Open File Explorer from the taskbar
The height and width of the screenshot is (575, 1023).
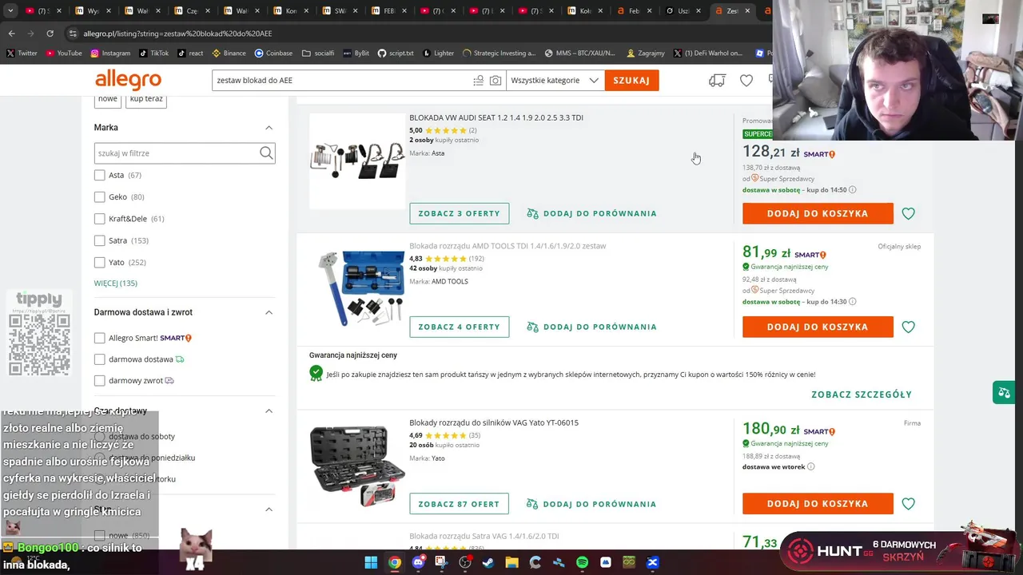tap(511, 562)
